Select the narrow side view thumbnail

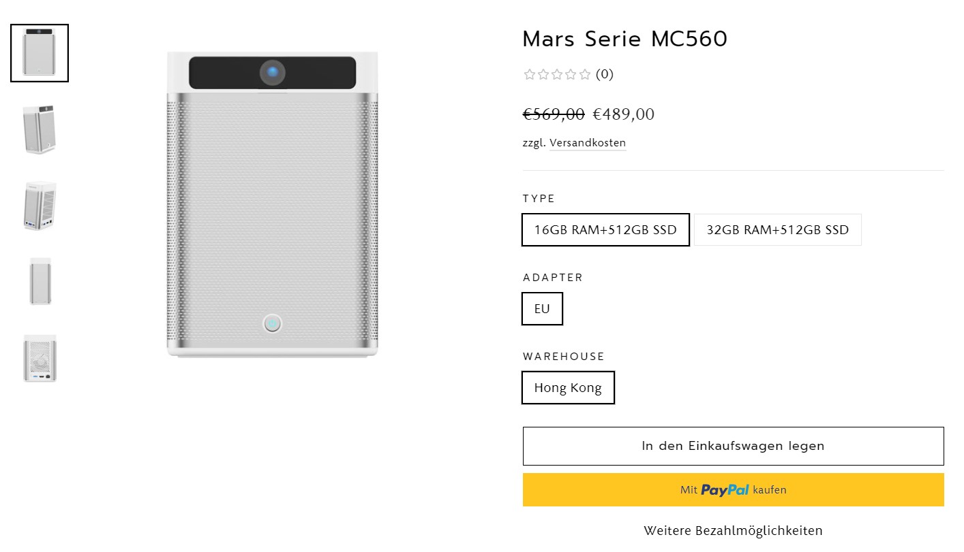point(40,282)
